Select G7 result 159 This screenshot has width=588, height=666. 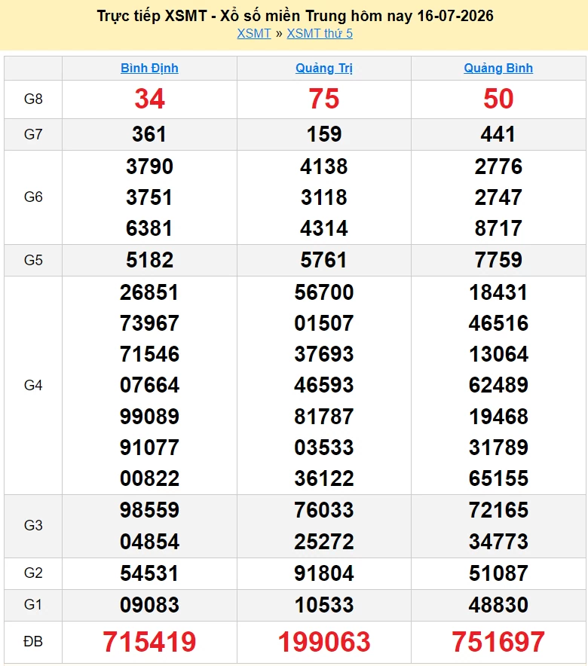coord(323,134)
